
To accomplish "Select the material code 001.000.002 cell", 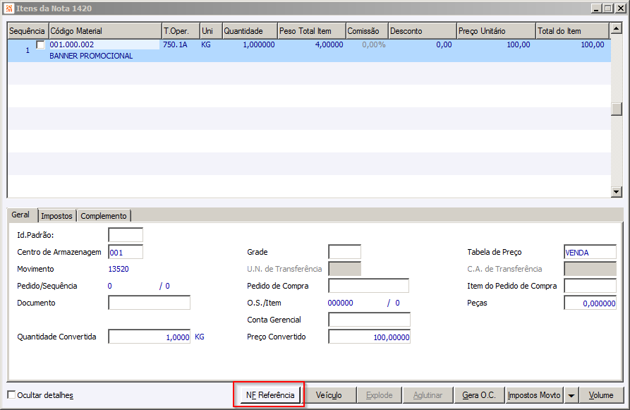I will [x=104, y=44].
